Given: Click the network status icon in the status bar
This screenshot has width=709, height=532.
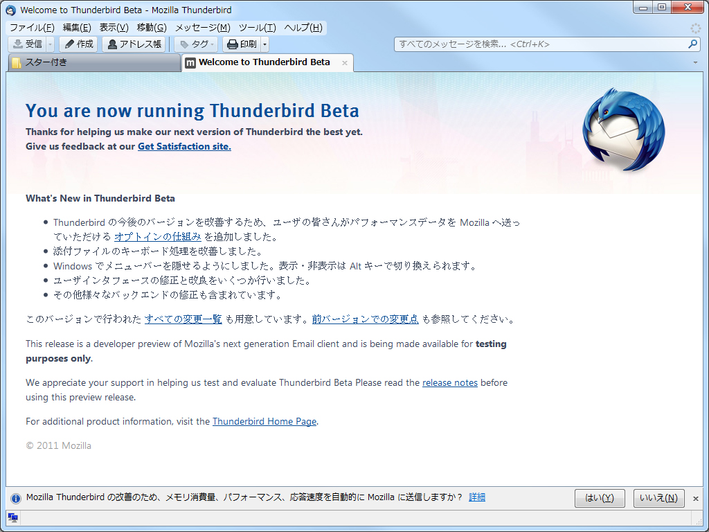Looking at the screenshot, I should tap(15, 517).
